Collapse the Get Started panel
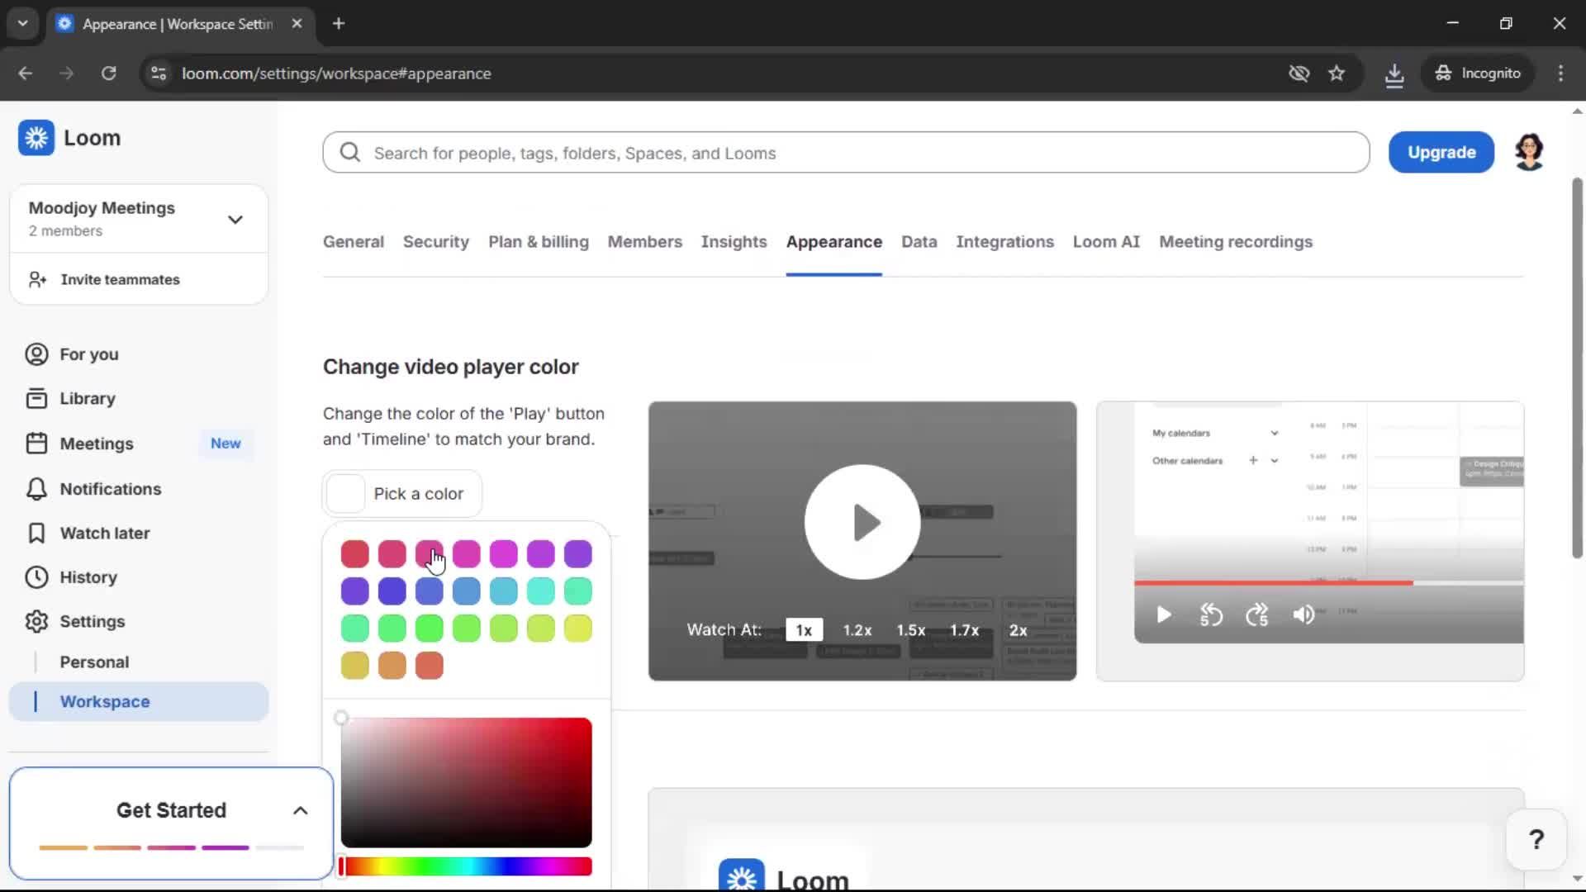This screenshot has height=892, width=1586. pyautogui.click(x=300, y=810)
